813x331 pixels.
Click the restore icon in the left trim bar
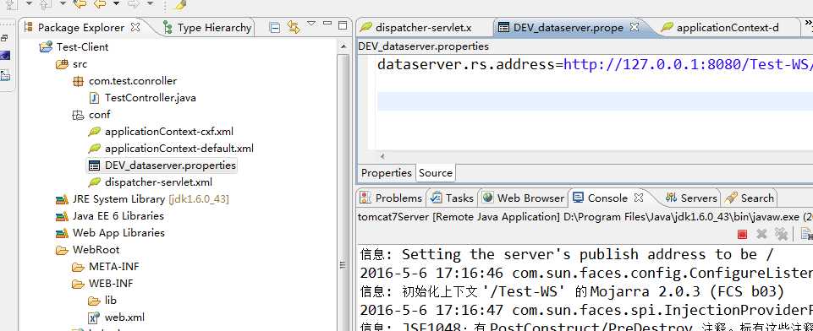click(x=5, y=38)
